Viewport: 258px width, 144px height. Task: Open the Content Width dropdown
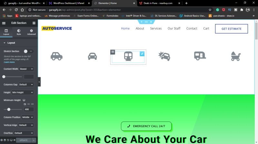(26, 69)
